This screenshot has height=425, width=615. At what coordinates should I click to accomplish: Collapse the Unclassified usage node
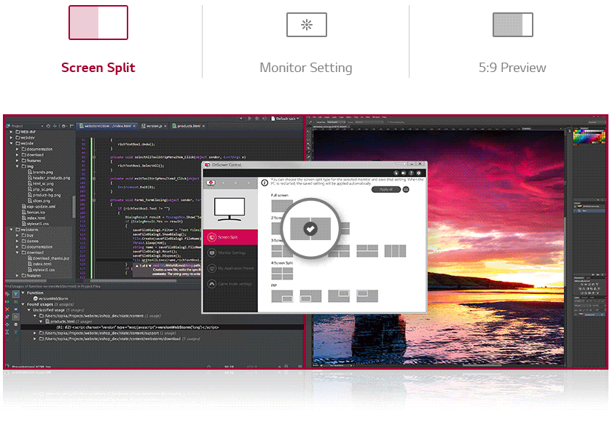28,310
